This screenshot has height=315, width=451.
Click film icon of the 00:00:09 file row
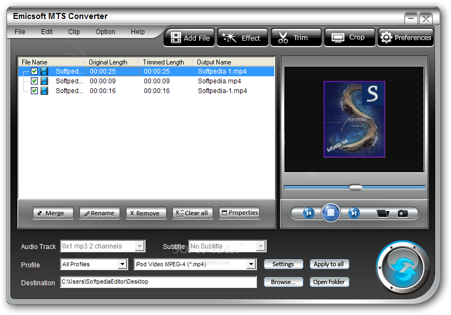[x=44, y=81]
